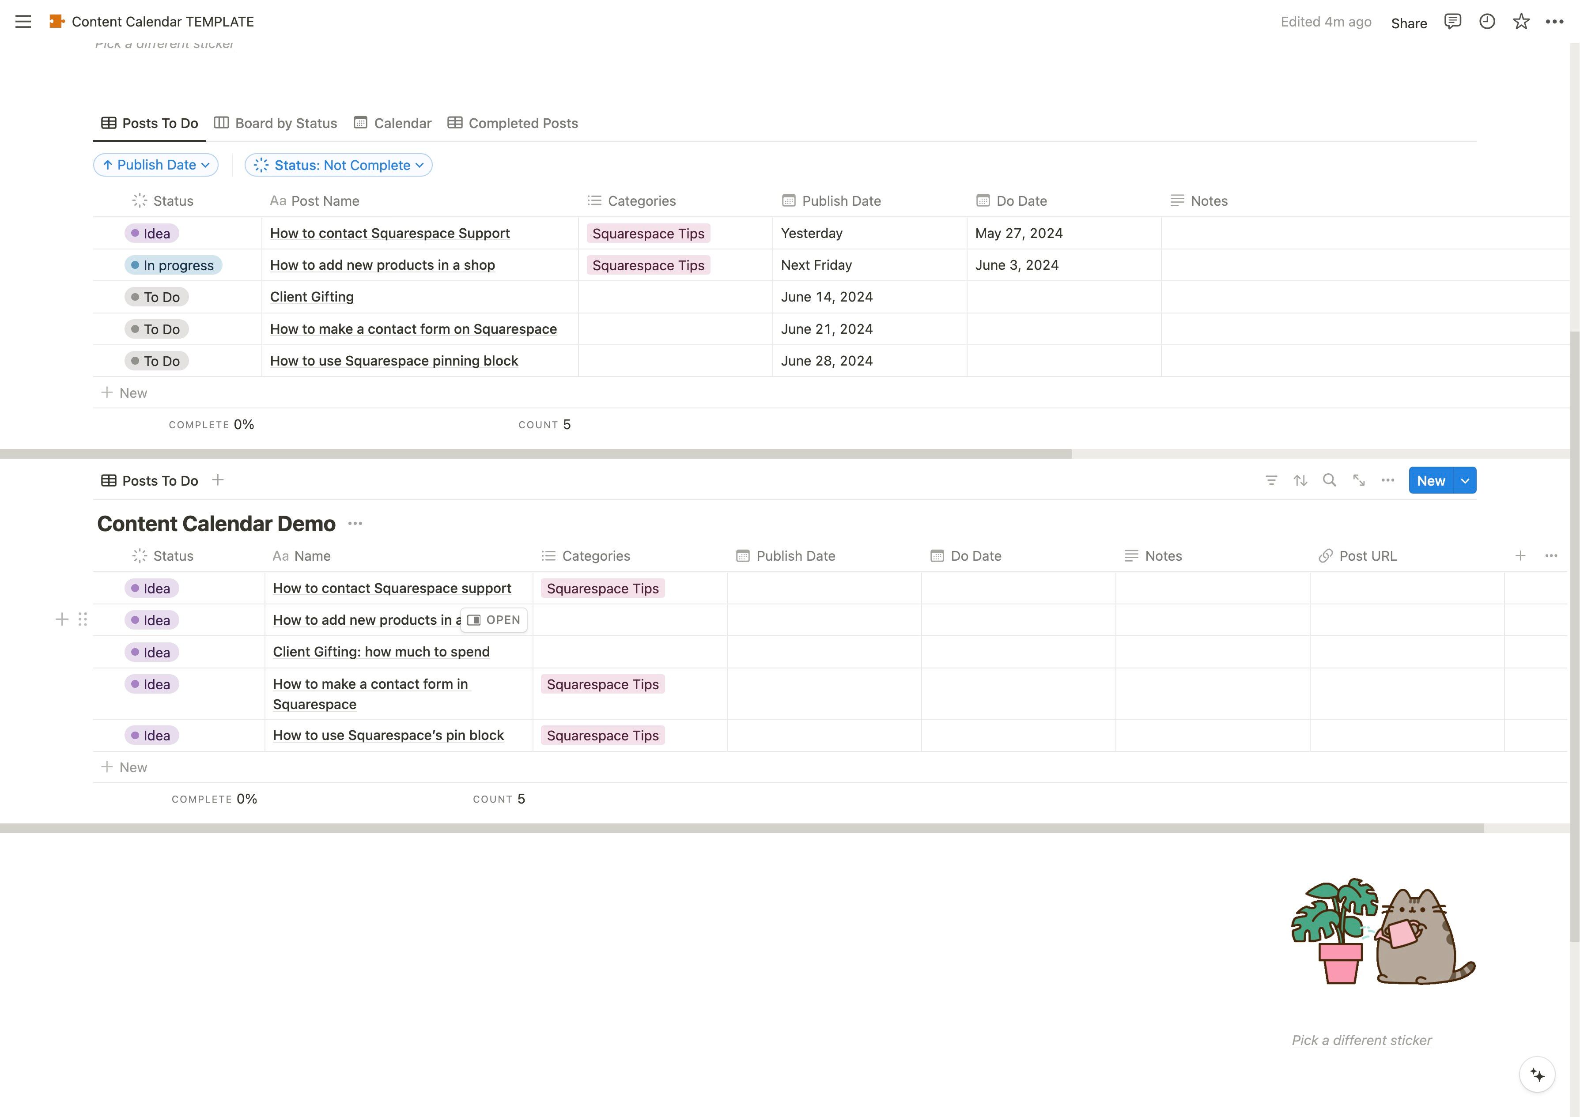Open Status: Not Complete filter dropdown
The image size is (1580, 1117).
338,165
